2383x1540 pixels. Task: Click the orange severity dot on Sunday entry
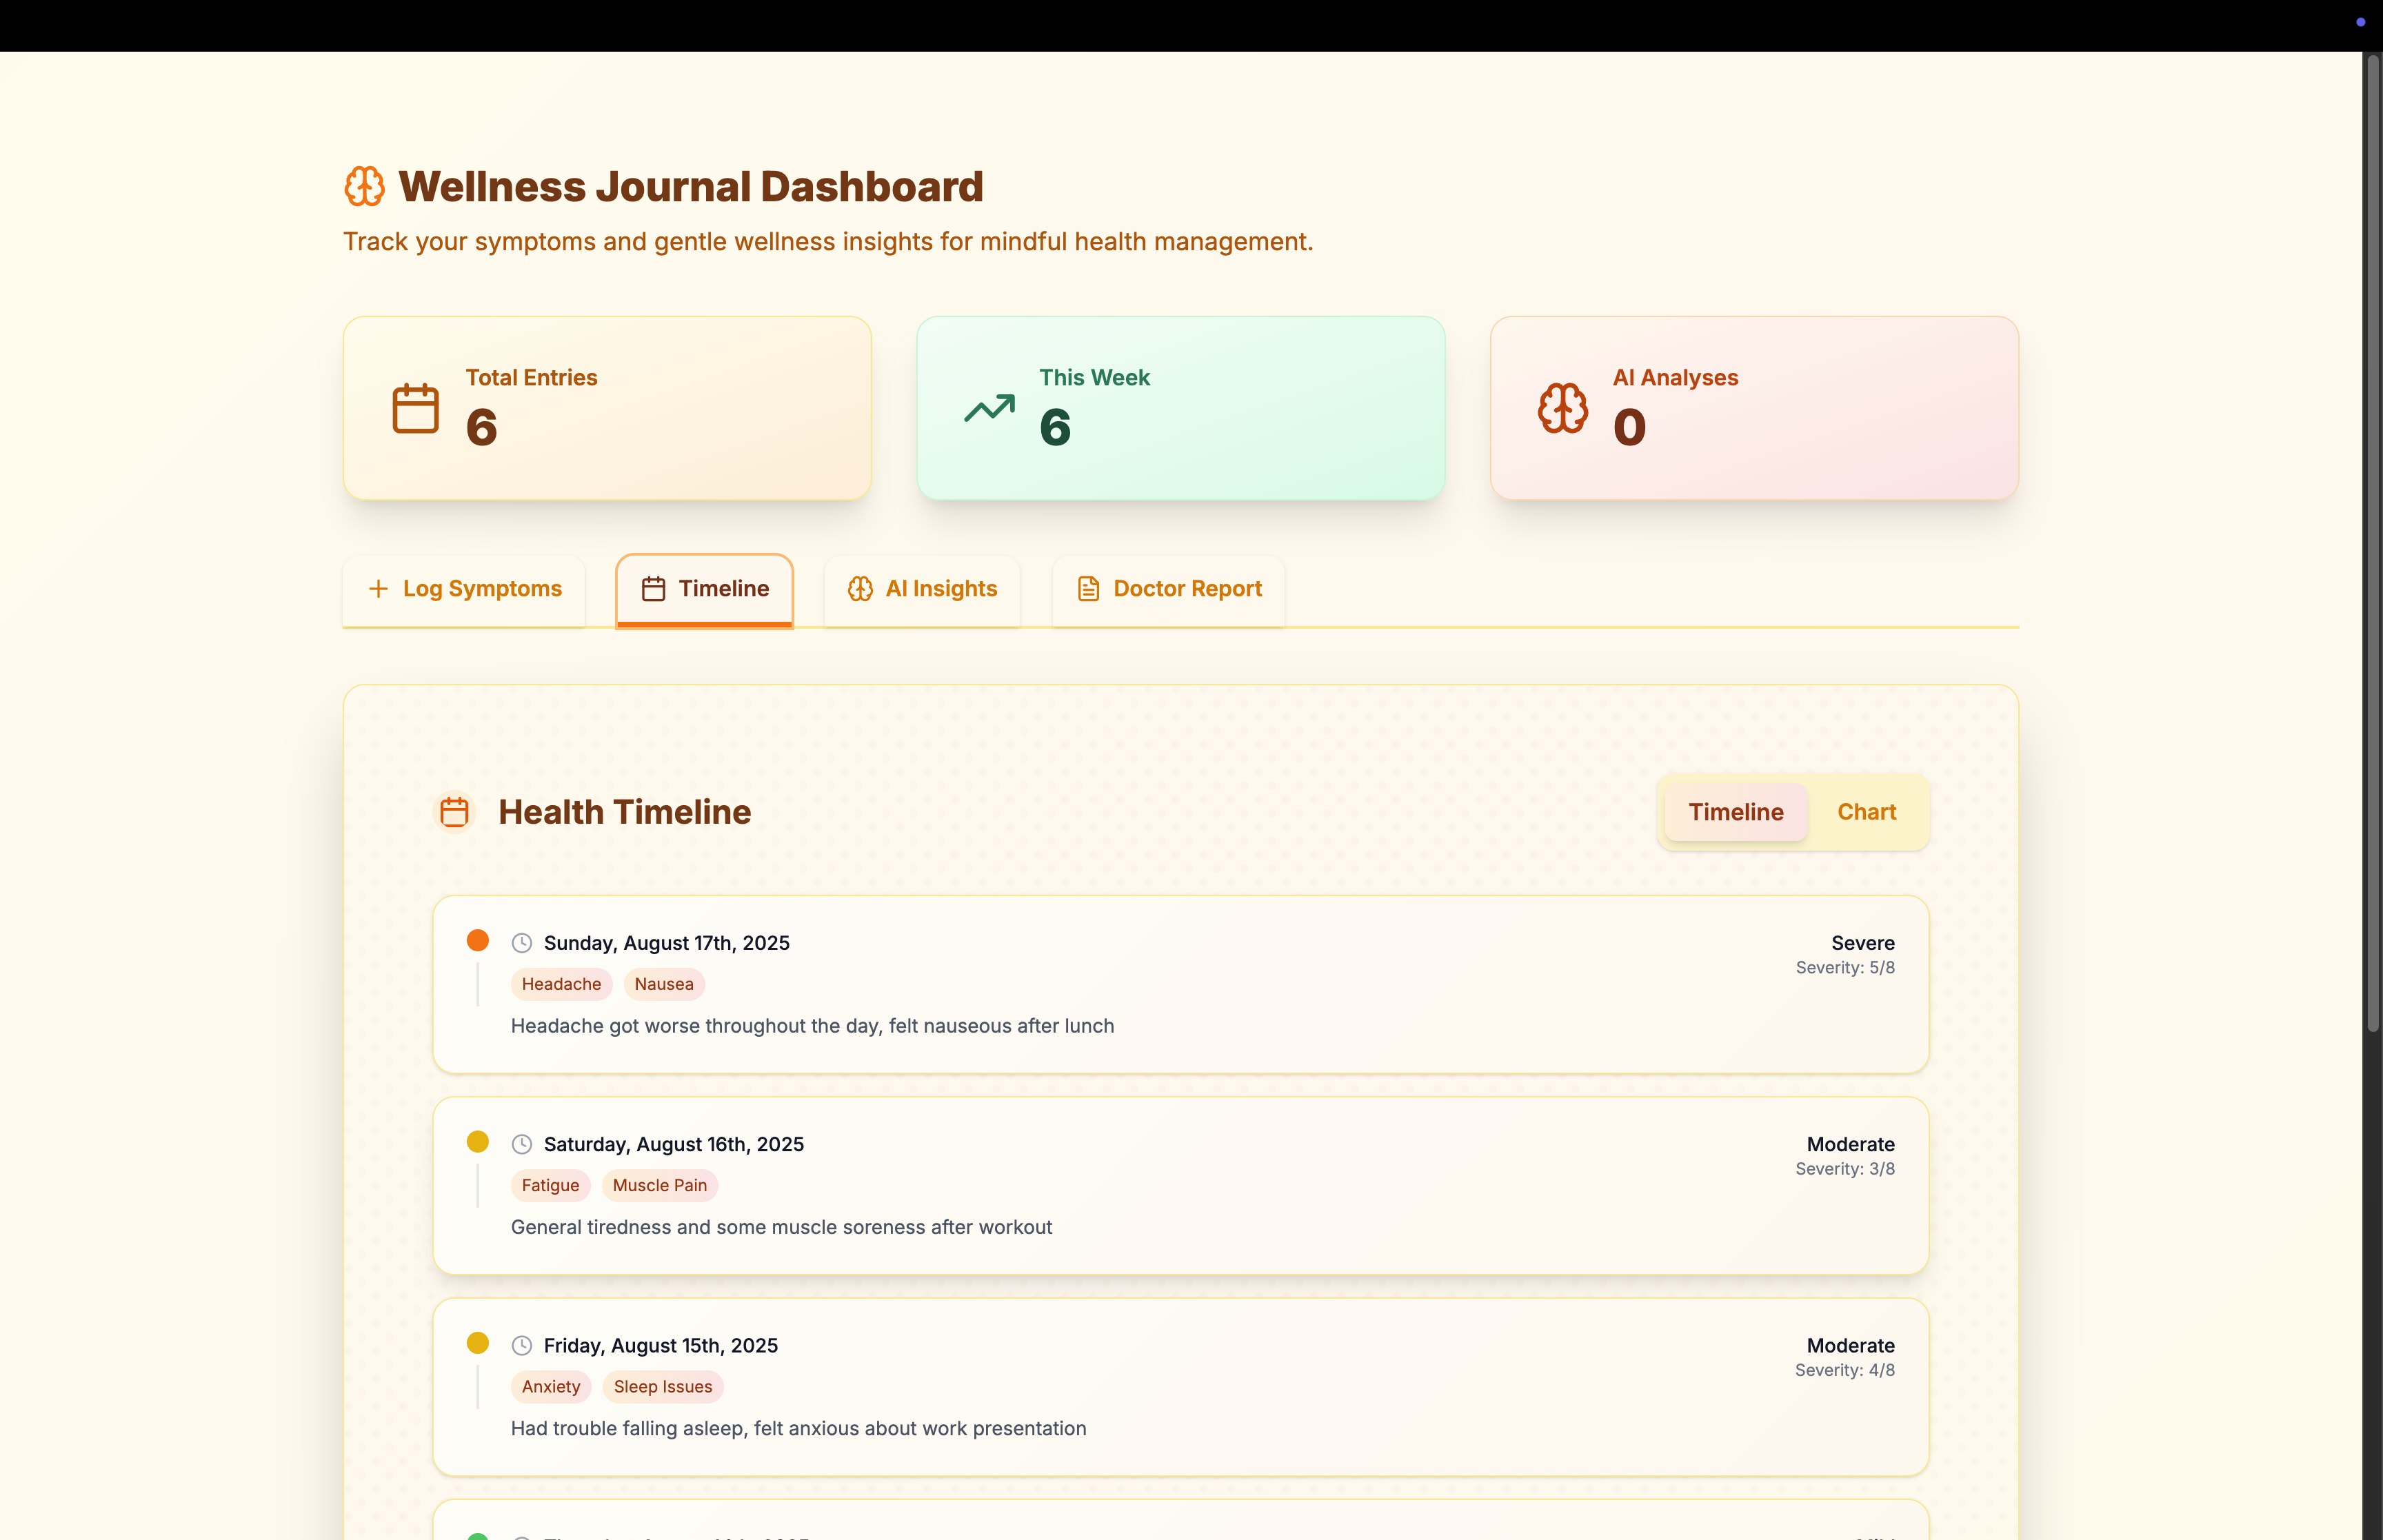478,941
